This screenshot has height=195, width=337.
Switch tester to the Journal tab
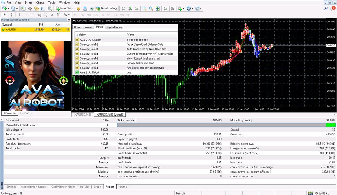pyautogui.click(x=123, y=187)
